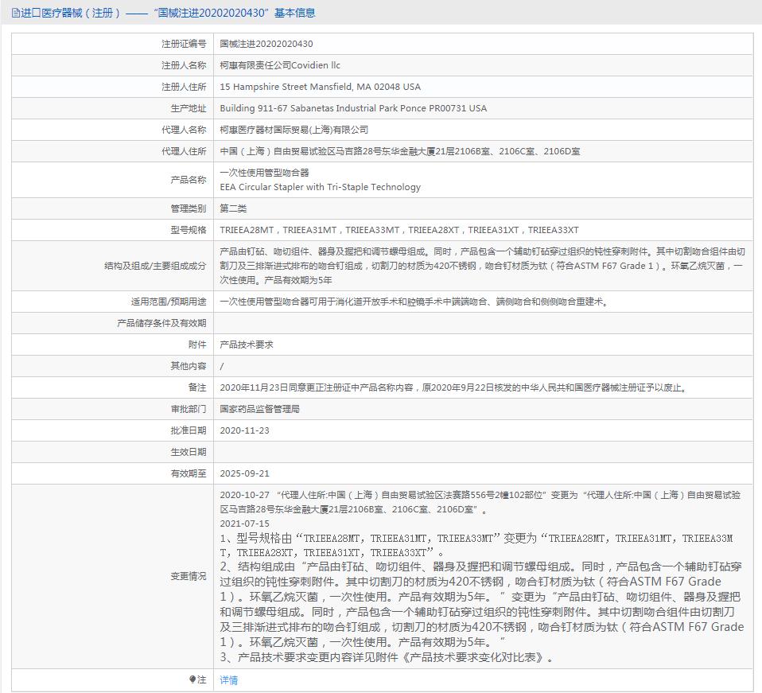
Task: Click the 管理类别 label
Action: coord(188,208)
